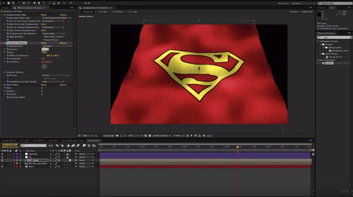Expand Evolution Options group

(5, 72)
